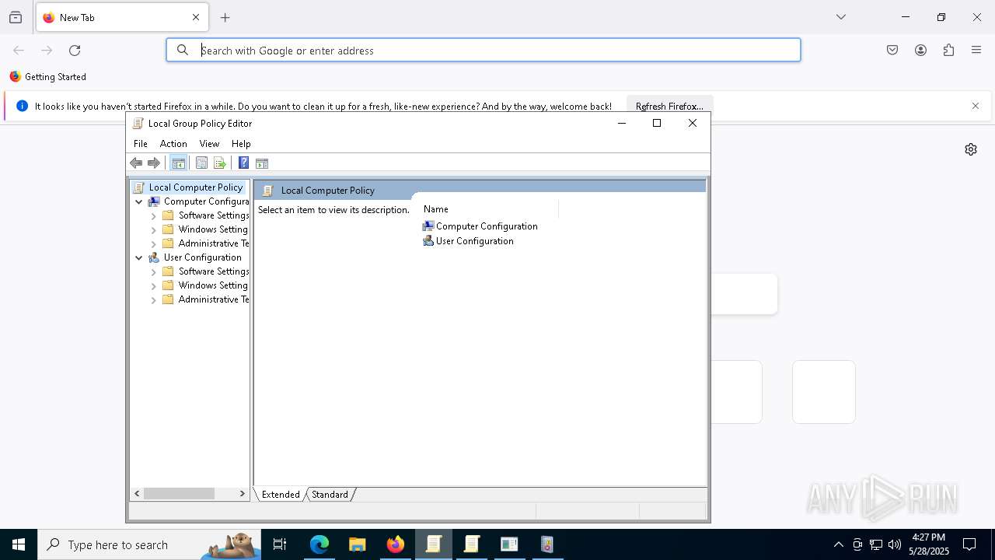Screen dimensions: 995x560
Task: Expand Windows Settings under Computer Configuration
Action: [x=154, y=229]
